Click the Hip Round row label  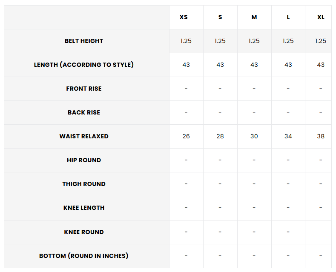(84, 160)
